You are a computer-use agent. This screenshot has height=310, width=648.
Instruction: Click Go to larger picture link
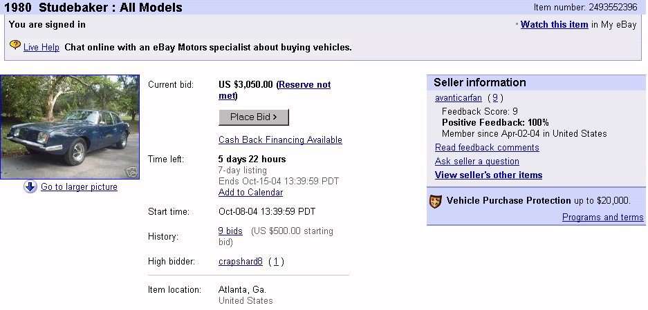pyautogui.click(x=79, y=187)
